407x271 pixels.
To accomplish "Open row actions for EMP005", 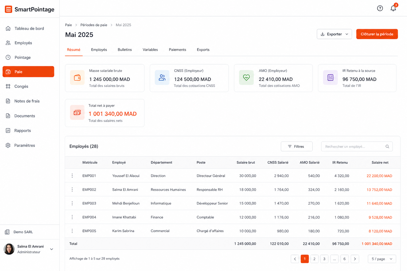I will point(72,231).
